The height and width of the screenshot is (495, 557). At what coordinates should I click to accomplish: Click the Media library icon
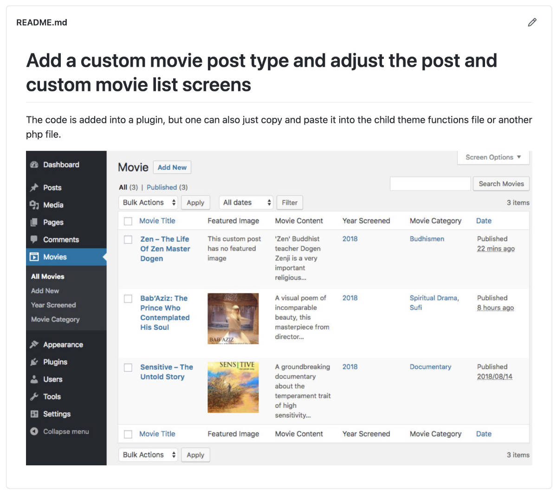34,205
